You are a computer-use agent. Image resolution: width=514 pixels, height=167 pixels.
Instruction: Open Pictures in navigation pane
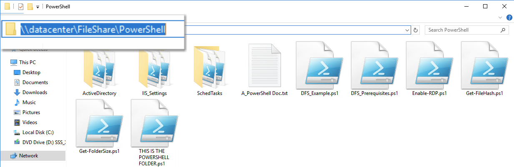click(31, 112)
